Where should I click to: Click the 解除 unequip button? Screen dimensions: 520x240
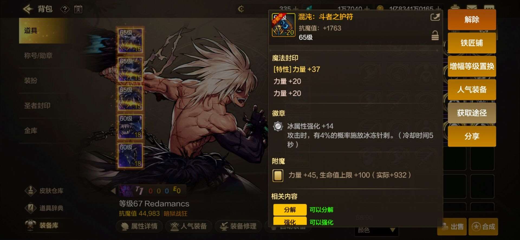point(472,20)
